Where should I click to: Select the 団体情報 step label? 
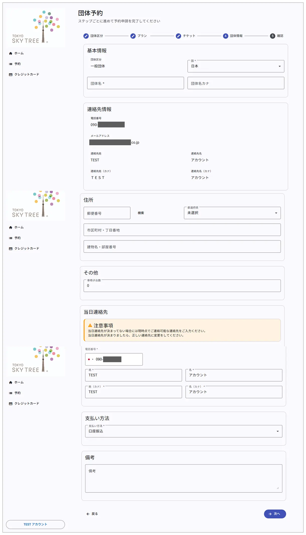[x=236, y=36]
